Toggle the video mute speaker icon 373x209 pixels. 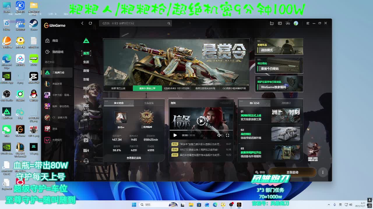pos(219,135)
